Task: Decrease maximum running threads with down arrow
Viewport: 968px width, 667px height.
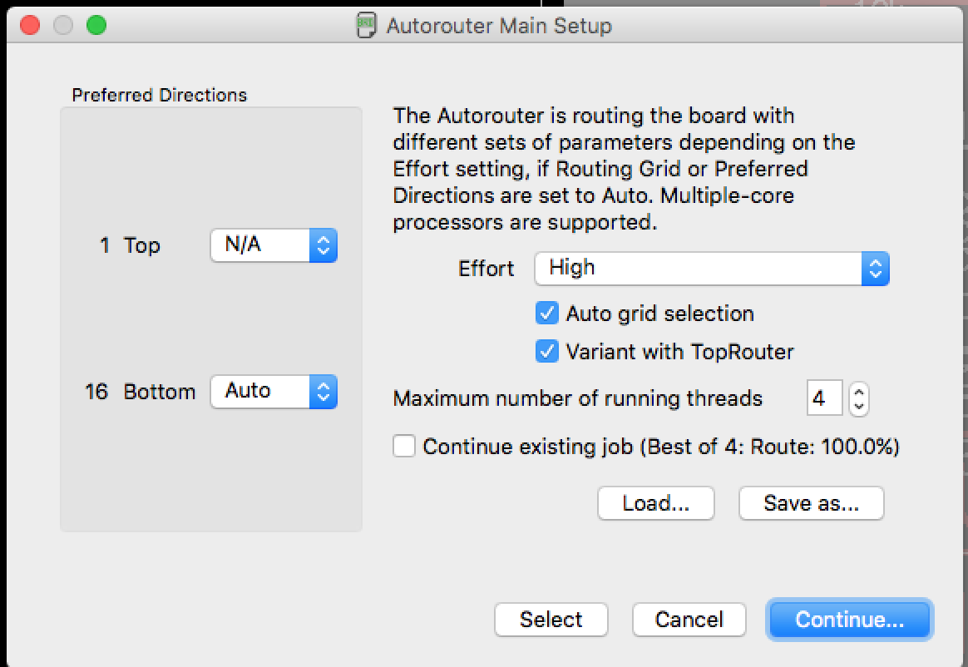Action: [x=859, y=407]
